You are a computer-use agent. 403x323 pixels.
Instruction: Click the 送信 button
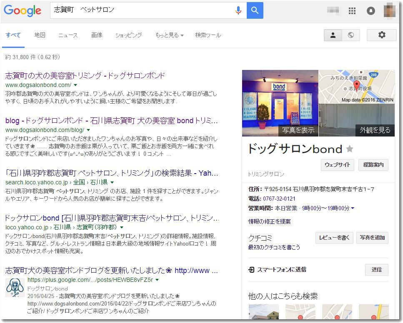pyautogui.click(x=376, y=270)
